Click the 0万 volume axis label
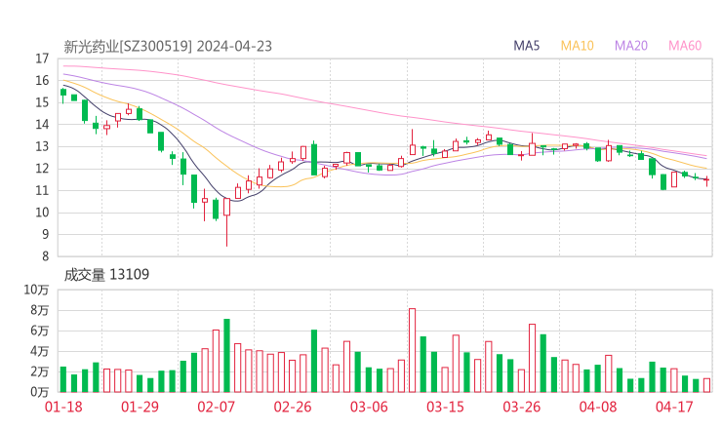This screenshot has width=722, height=429. 40,392
